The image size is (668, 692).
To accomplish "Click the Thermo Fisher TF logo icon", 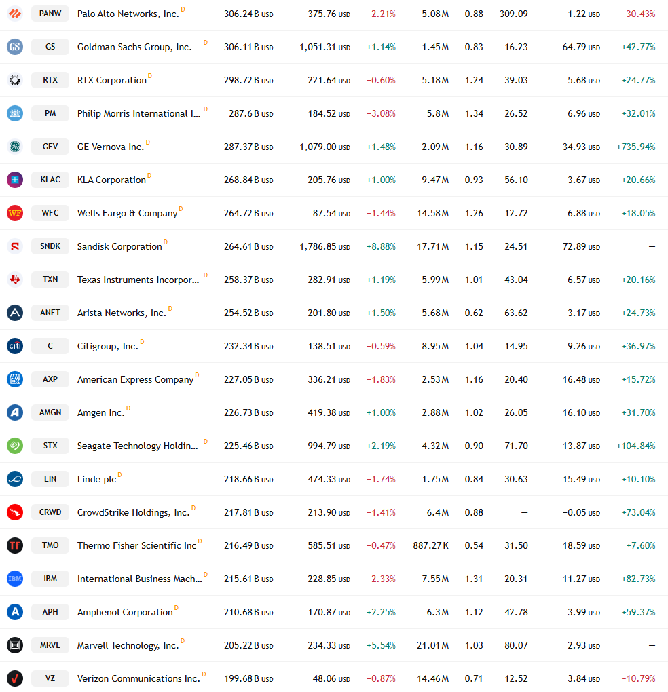I will [x=15, y=545].
